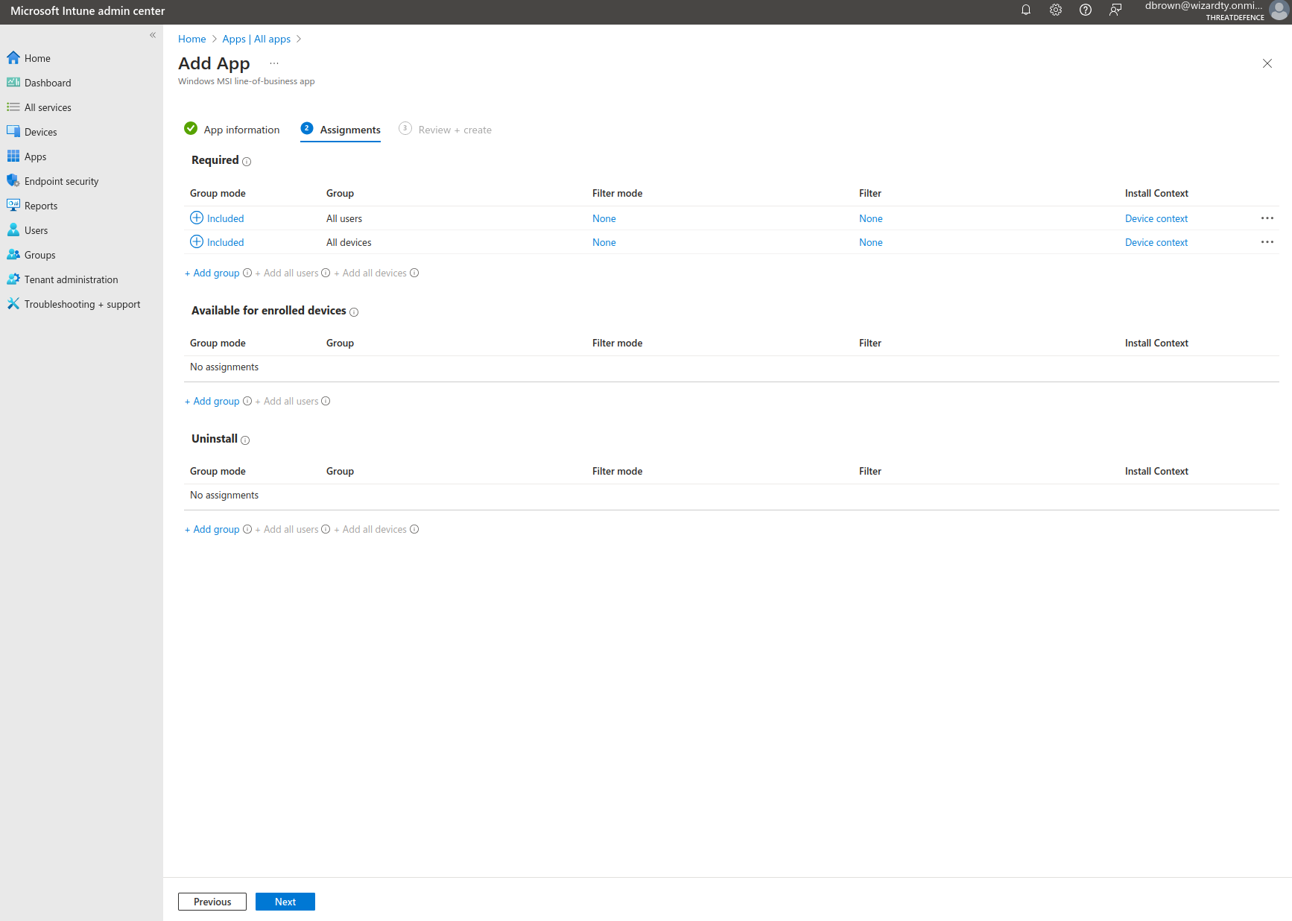Select the All users group cell
Viewport: 1292px width, 921px height.
(x=344, y=218)
